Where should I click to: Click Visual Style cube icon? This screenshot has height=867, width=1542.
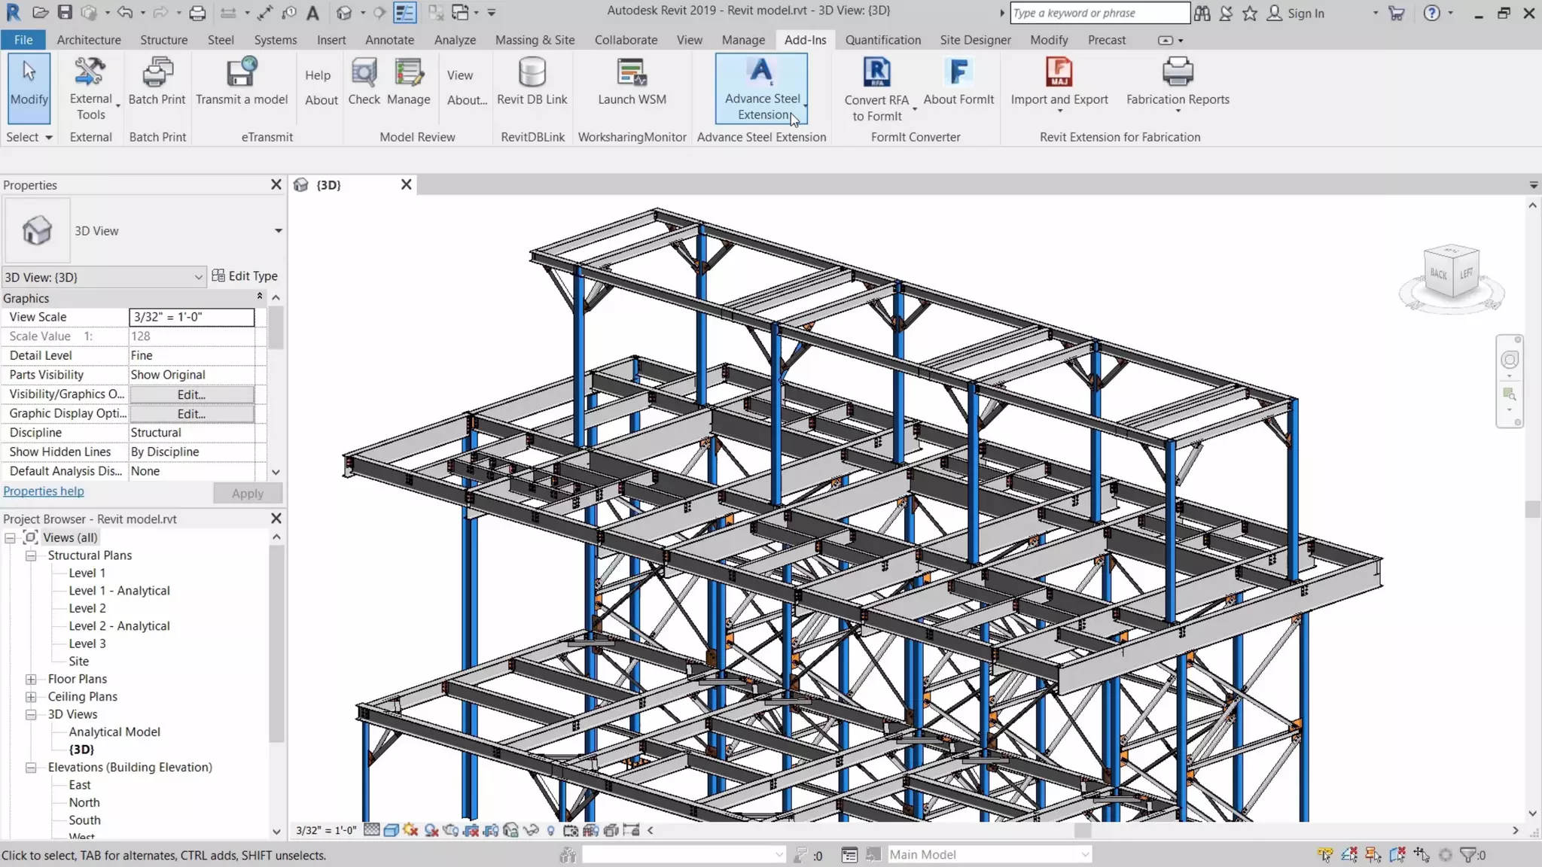(391, 830)
